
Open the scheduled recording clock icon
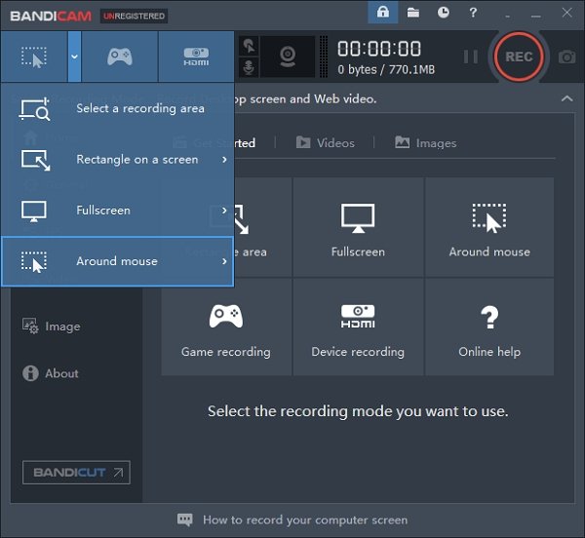click(x=444, y=13)
